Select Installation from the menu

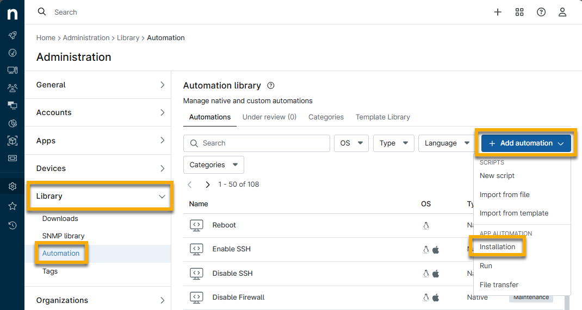coord(497,246)
